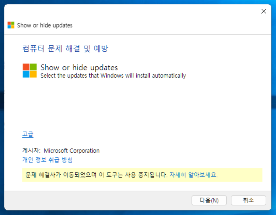
Task: Click the 다음(N) button
Action: (x=209, y=200)
